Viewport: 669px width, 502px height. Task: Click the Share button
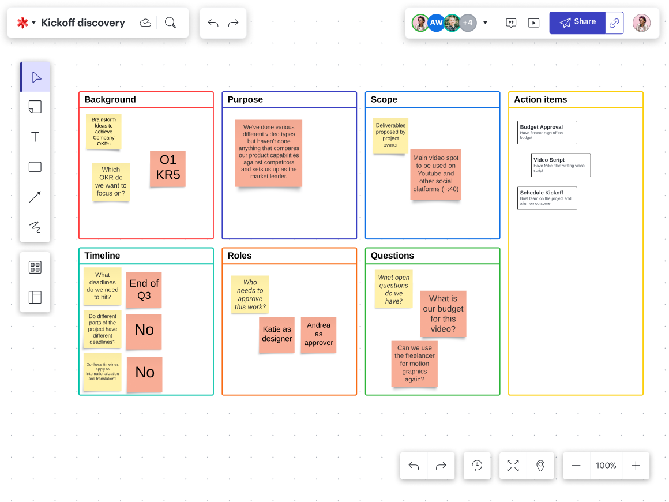point(577,23)
